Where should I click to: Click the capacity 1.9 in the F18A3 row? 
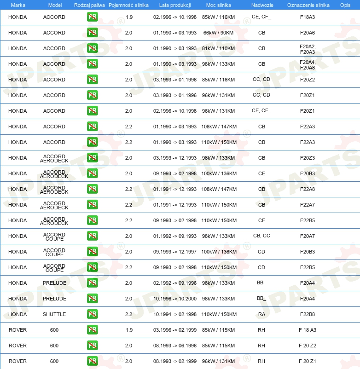129,17
